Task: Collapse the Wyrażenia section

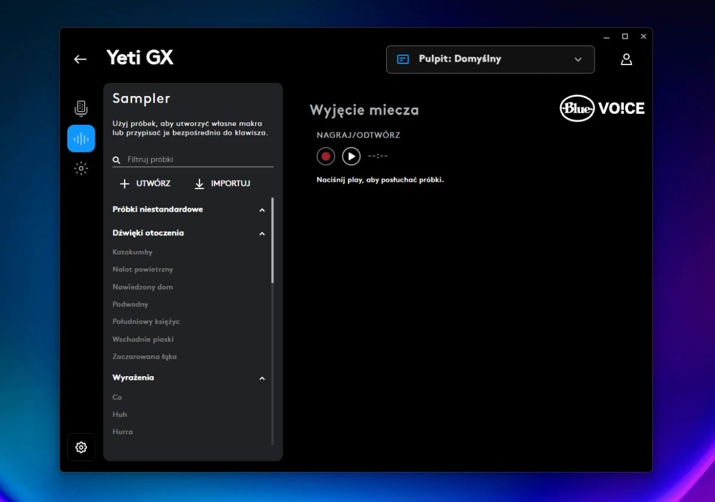Action: point(262,378)
